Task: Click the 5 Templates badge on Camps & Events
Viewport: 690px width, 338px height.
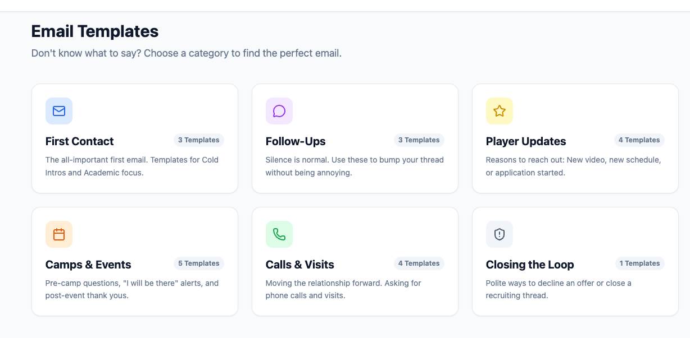Action: (199, 263)
